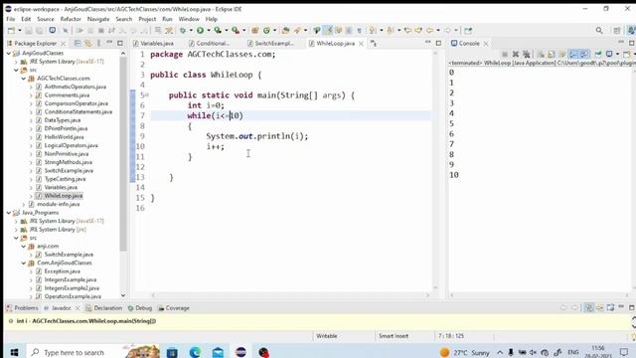The height and width of the screenshot is (358, 636).
Task: Click the Package Explorer vertical scrollbar
Action: click(x=123, y=154)
